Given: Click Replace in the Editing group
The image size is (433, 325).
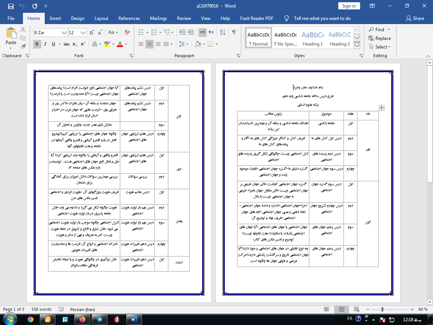Looking at the screenshot, I should click(x=380, y=38).
